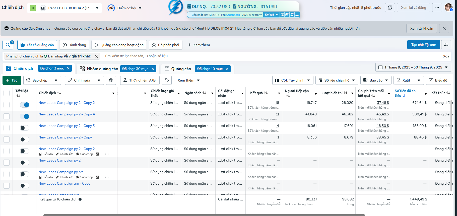Turn off the 'ру 2 - Copy 4' campaign toggle
457x216 pixels.
click(x=25, y=116)
